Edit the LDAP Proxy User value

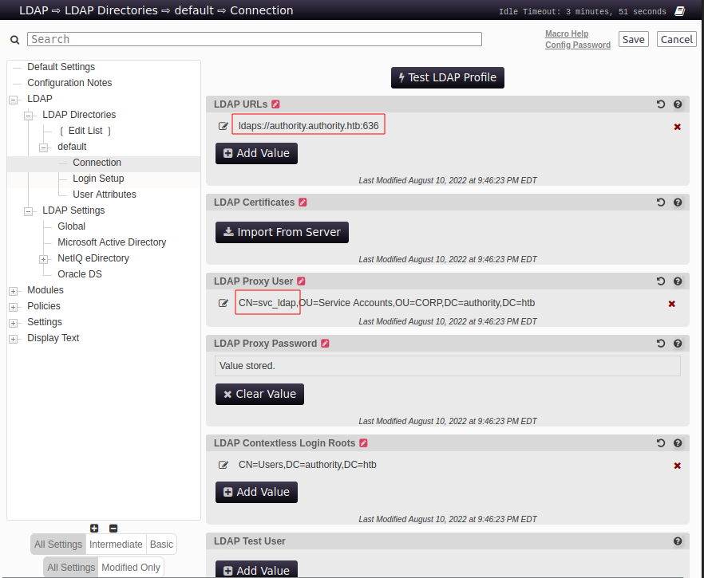pos(223,303)
